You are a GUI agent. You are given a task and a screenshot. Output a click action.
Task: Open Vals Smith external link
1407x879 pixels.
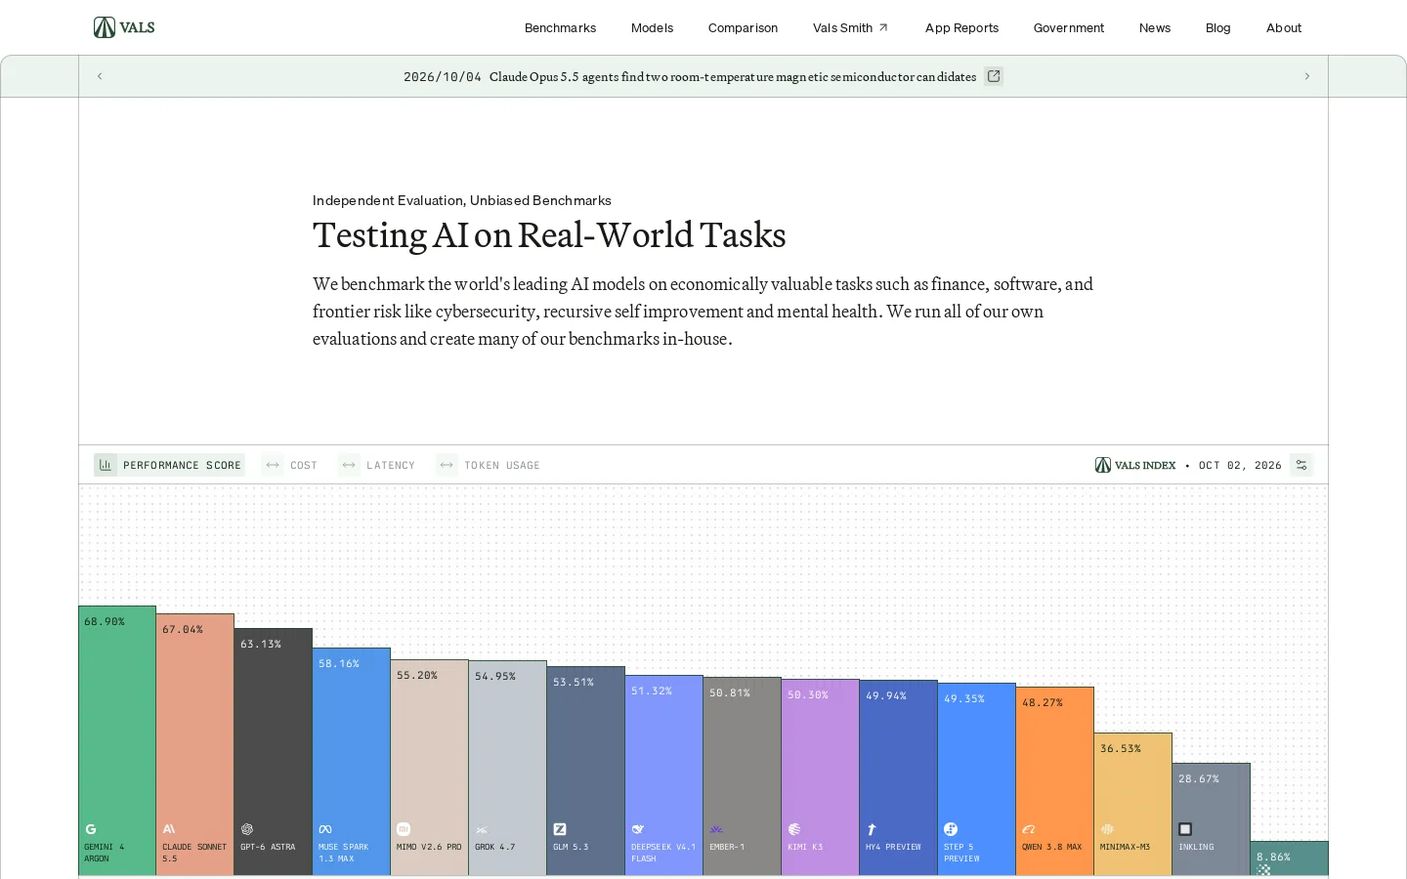[x=850, y=27]
